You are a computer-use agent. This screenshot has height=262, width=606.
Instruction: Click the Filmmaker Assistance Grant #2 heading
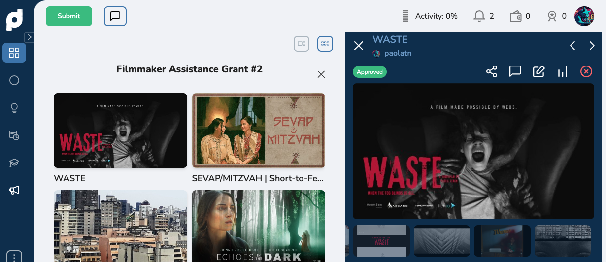[189, 69]
